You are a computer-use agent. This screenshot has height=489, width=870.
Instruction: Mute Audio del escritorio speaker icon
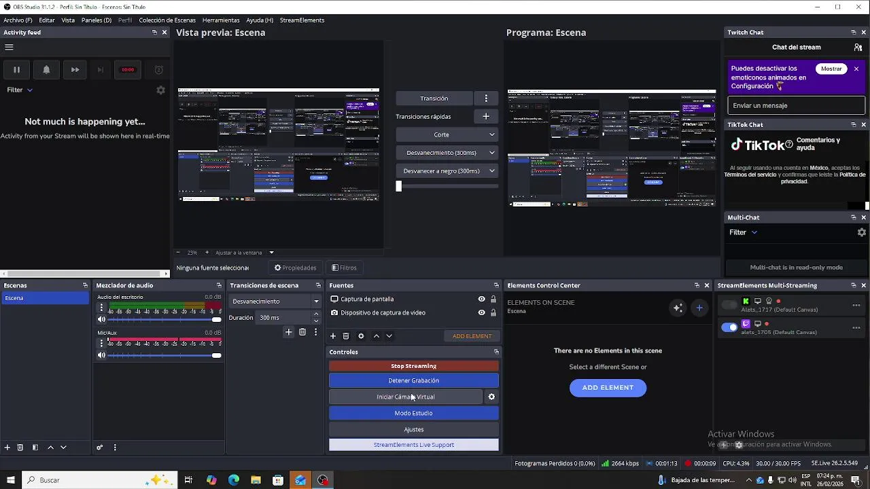[x=101, y=319]
